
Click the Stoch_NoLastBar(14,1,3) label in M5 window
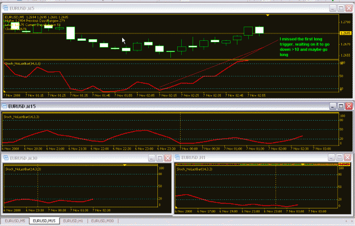(x=23, y=63)
